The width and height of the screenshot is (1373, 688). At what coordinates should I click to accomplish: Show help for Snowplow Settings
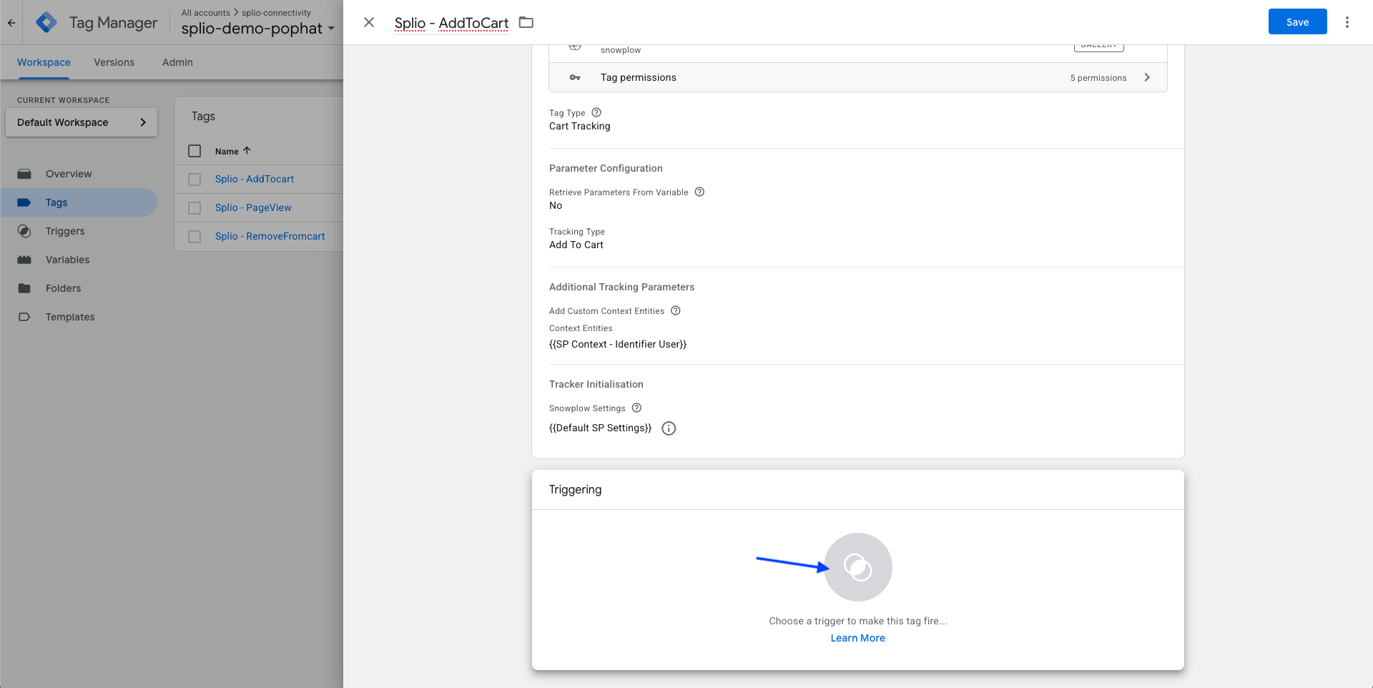636,408
